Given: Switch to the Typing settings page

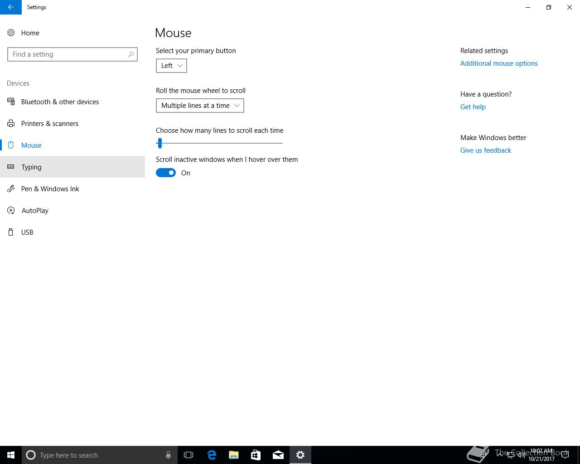Looking at the screenshot, I should (x=72, y=167).
